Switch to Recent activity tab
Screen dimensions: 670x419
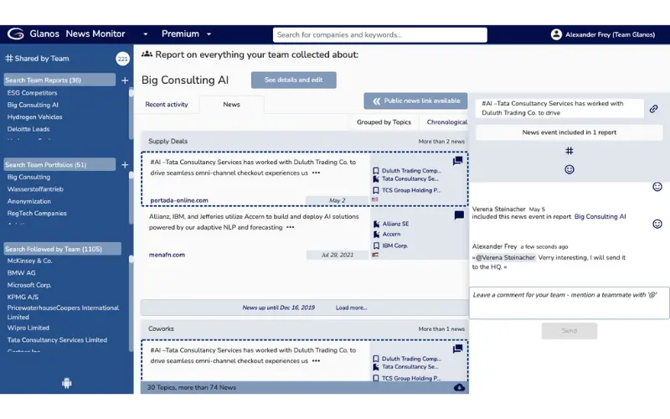167,104
